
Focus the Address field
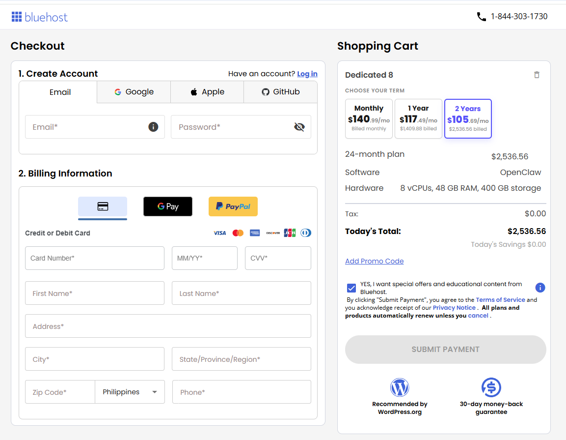168,326
